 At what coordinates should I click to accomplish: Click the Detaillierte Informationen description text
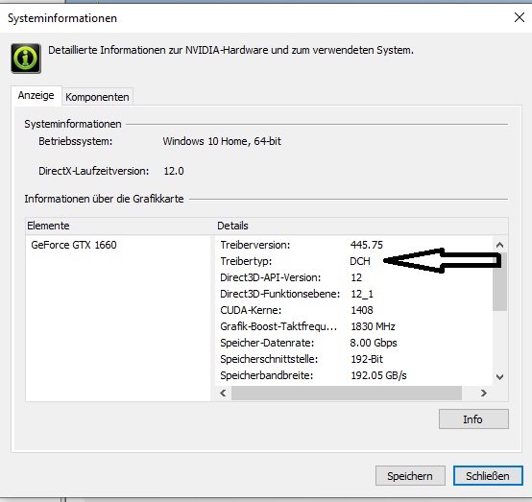[x=230, y=50]
